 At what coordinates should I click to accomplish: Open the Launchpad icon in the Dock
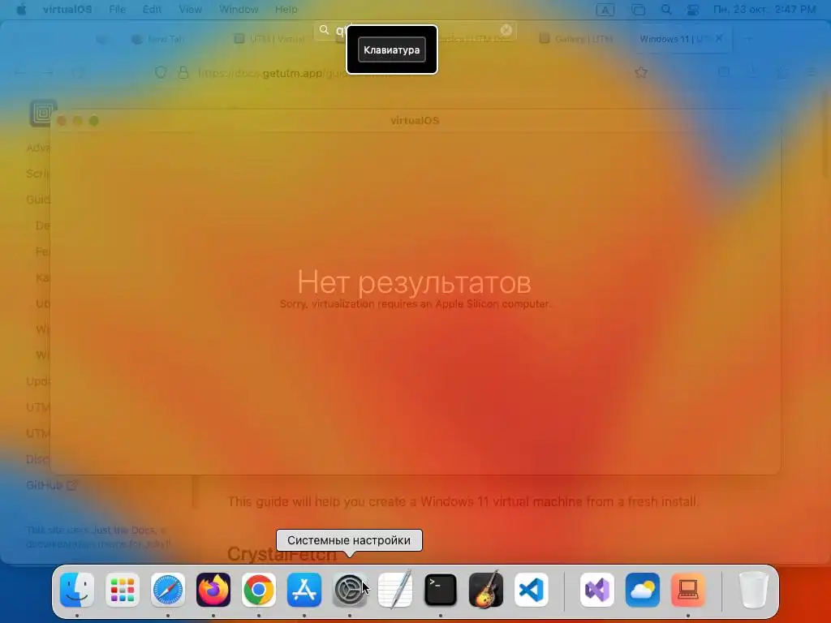(x=123, y=590)
